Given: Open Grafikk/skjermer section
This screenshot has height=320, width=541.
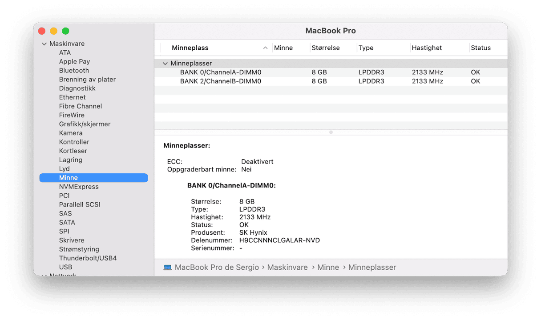Looking at the screenshot, I should click(x=85, y=124).
